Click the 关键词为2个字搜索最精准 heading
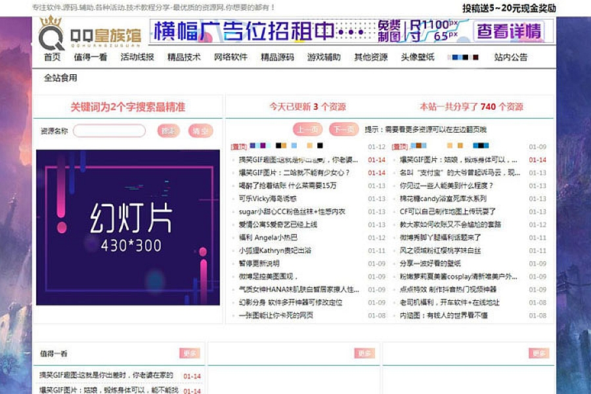 click(x=128, y=107)
